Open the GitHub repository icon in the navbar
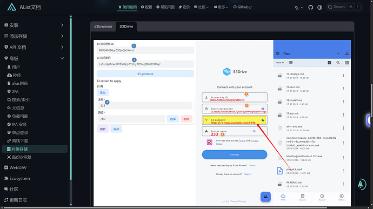Screen dimensions: 373x209 click(310, 8)
